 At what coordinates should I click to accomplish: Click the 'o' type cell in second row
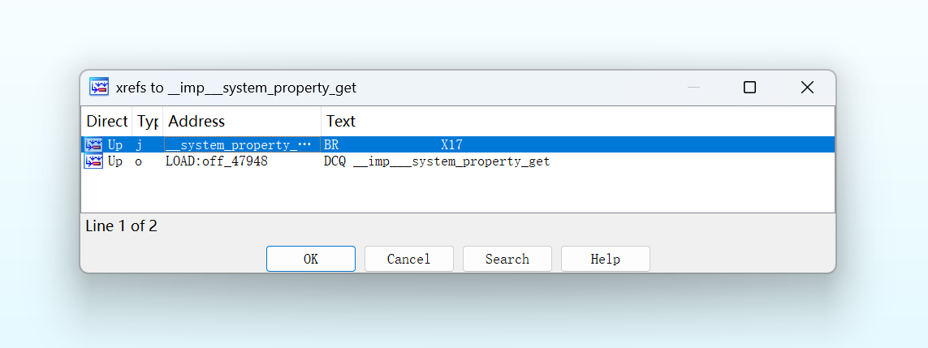click(139, 161)
